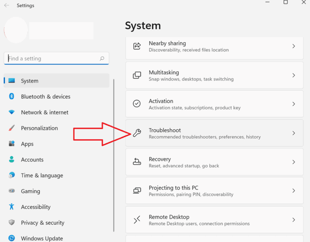310x242 pixels.
Task: Click the search magnifier icon
Action: [x=102, y=58]
